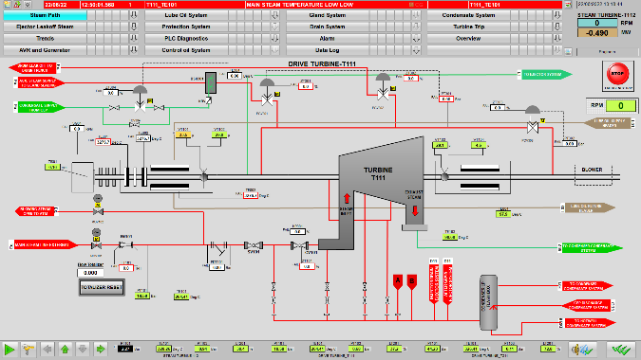Click the green play arrow icon

(9, 350)
